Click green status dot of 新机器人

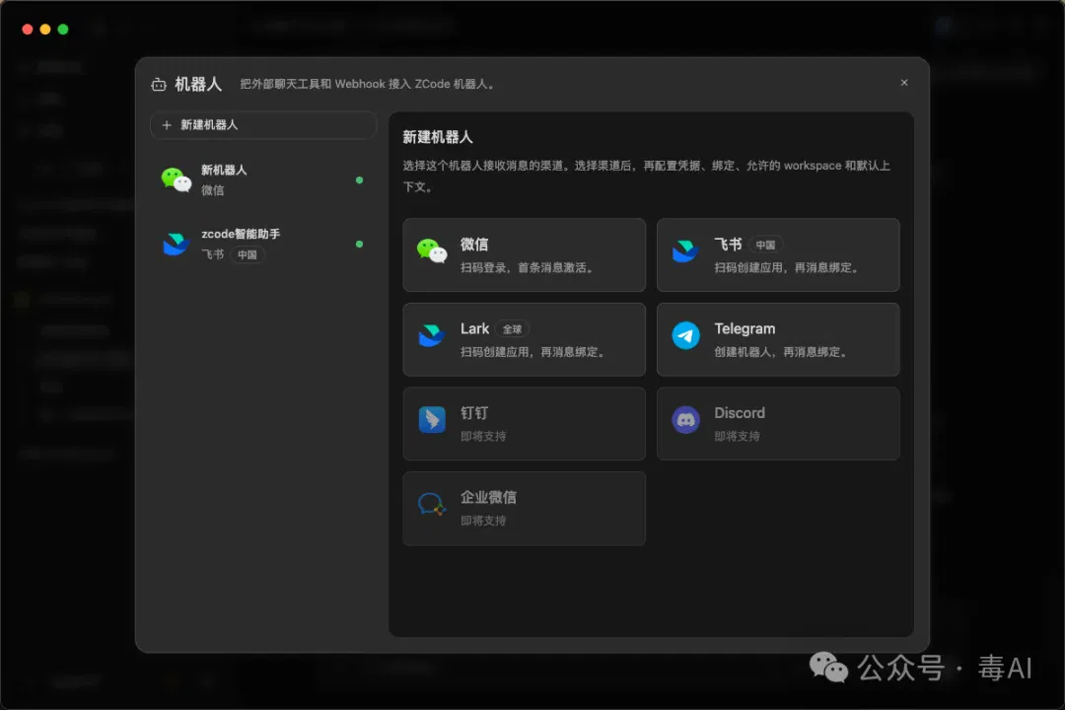(x=359, y=180)
